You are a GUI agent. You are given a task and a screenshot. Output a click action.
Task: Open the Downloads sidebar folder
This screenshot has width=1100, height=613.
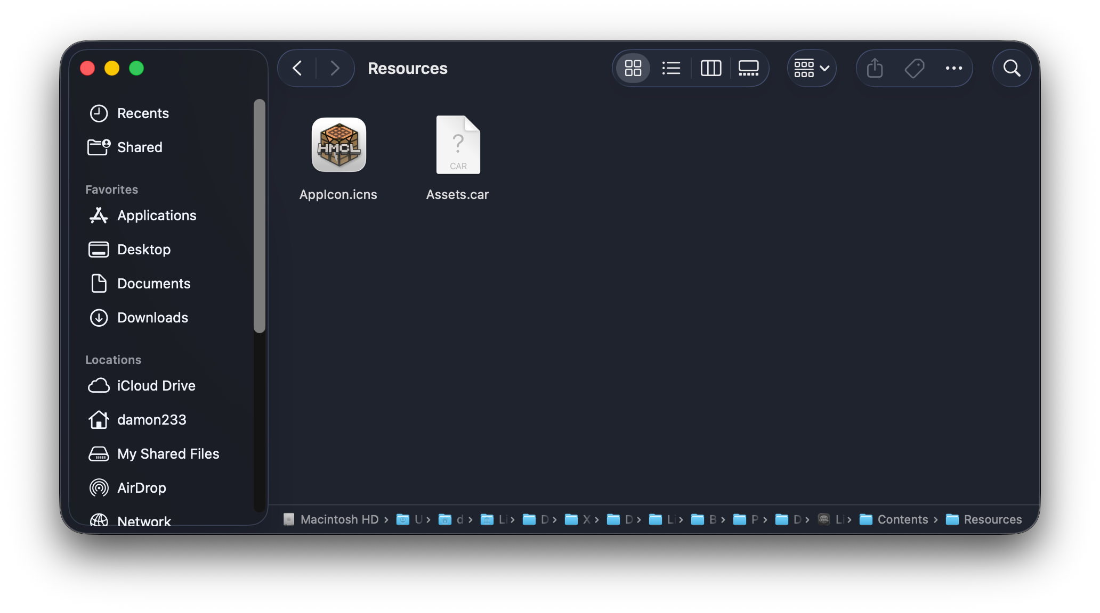tap(152, 318)
